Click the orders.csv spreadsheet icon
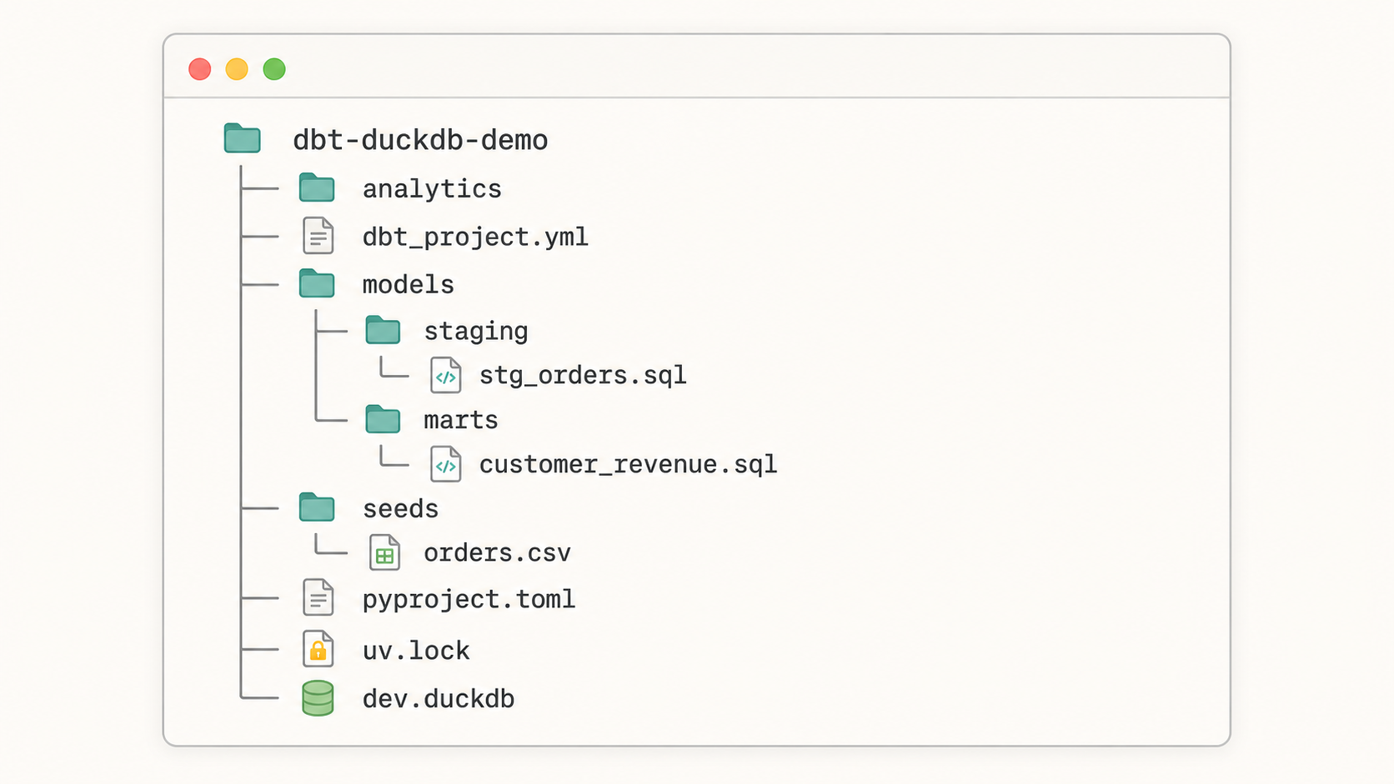 click(384, 552)
